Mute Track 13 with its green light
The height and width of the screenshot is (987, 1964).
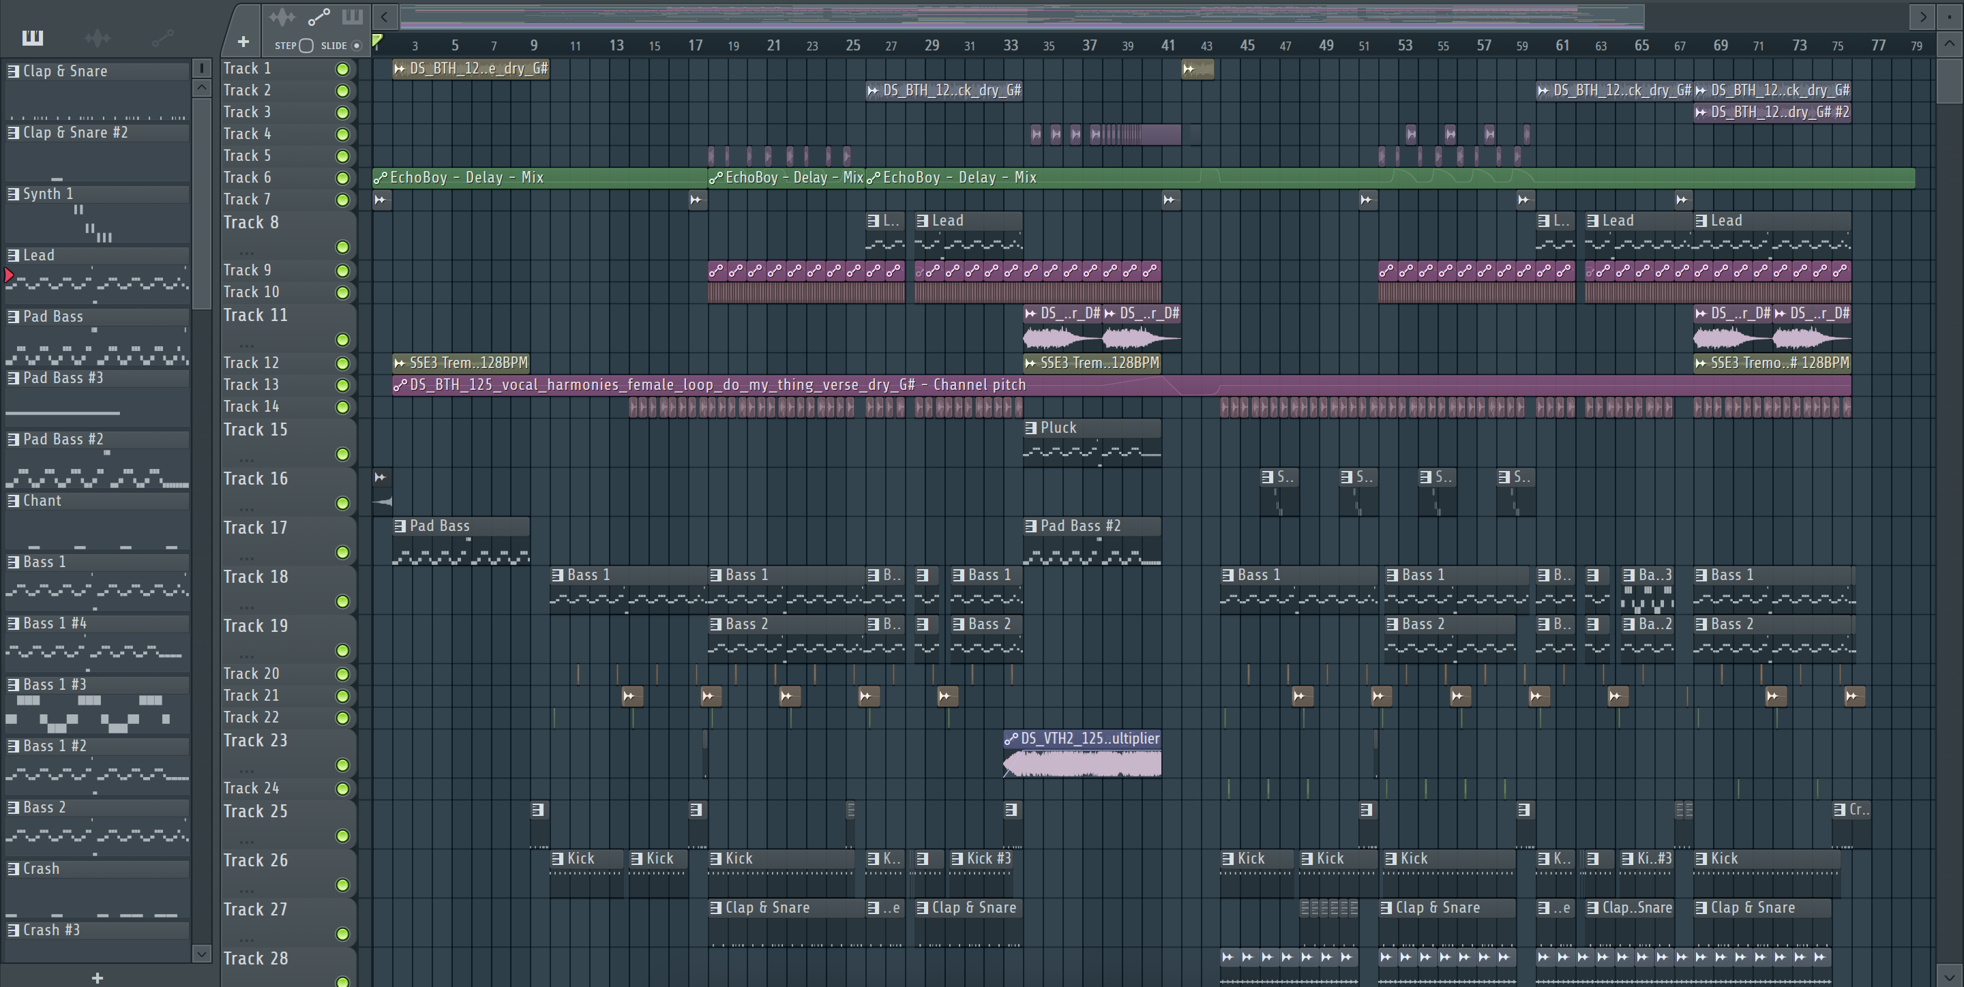click(342, 386)
